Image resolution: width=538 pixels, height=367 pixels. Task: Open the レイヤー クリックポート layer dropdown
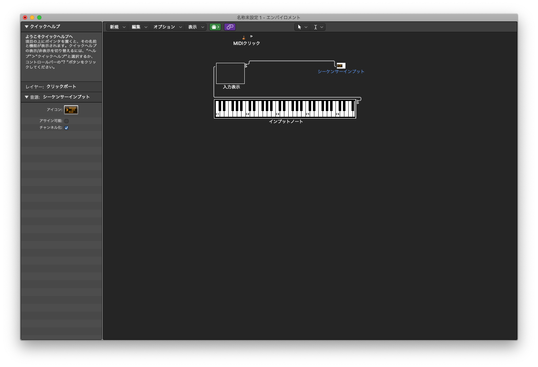click(61, 87)
